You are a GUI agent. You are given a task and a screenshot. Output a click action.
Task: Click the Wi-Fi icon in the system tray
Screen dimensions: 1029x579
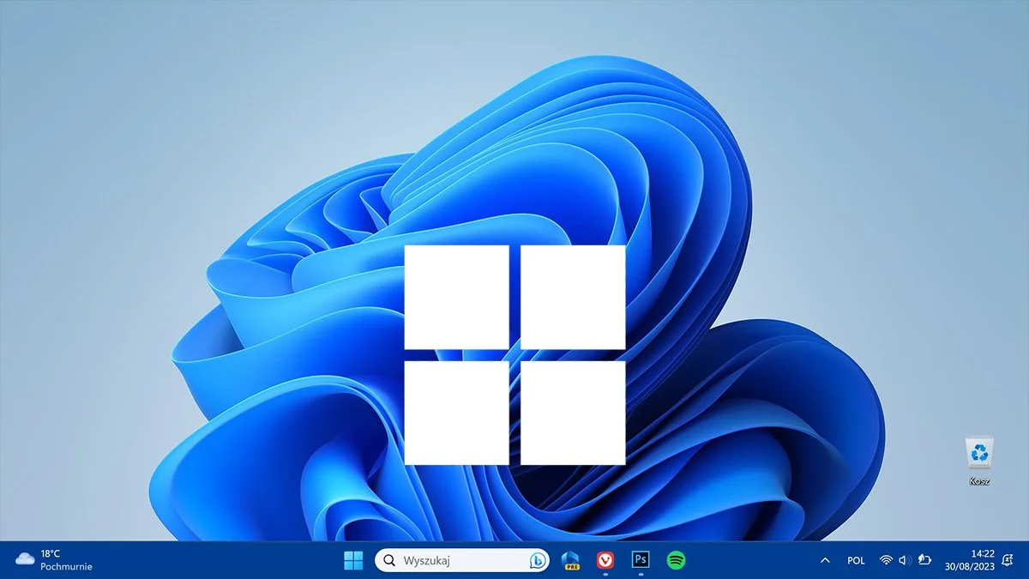click(x=886, y=560)
